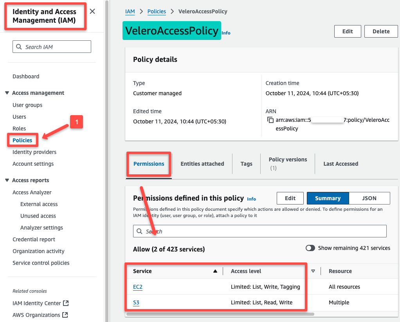Viewport: 400px width, 322px height.
Task: Open Dashboard in the sidebar
Action: (x=26, y=76)
